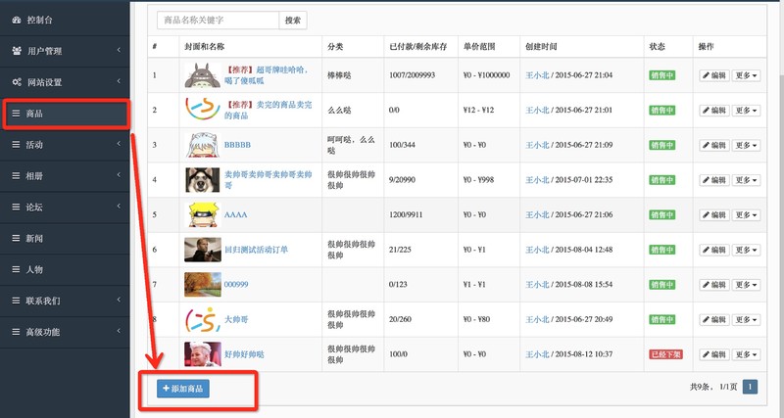This screenshot has width=784, height=418.
Task: Click 销售中 status badge for row 1
Action: click(x=662, y=75)
